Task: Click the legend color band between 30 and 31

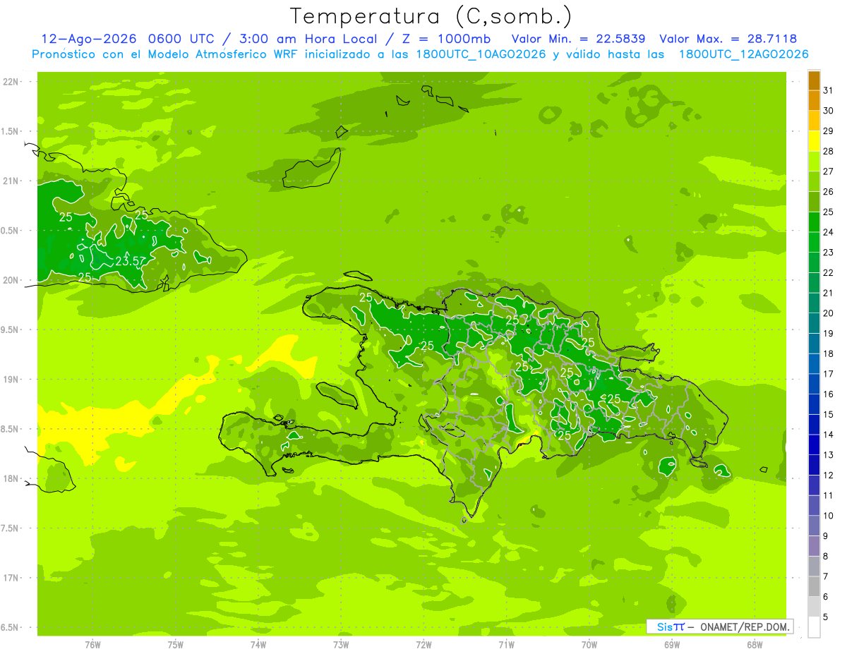Action: (814, 101)
